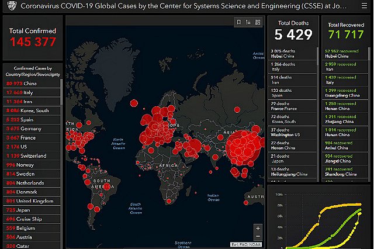Open the basemap gallery grid icon
The image size is (374, 249).
(258, 22)
